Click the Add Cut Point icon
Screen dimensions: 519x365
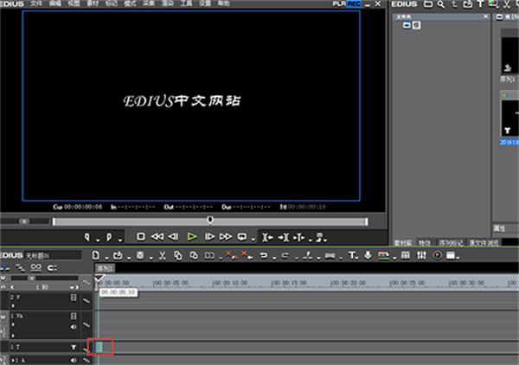308,255
